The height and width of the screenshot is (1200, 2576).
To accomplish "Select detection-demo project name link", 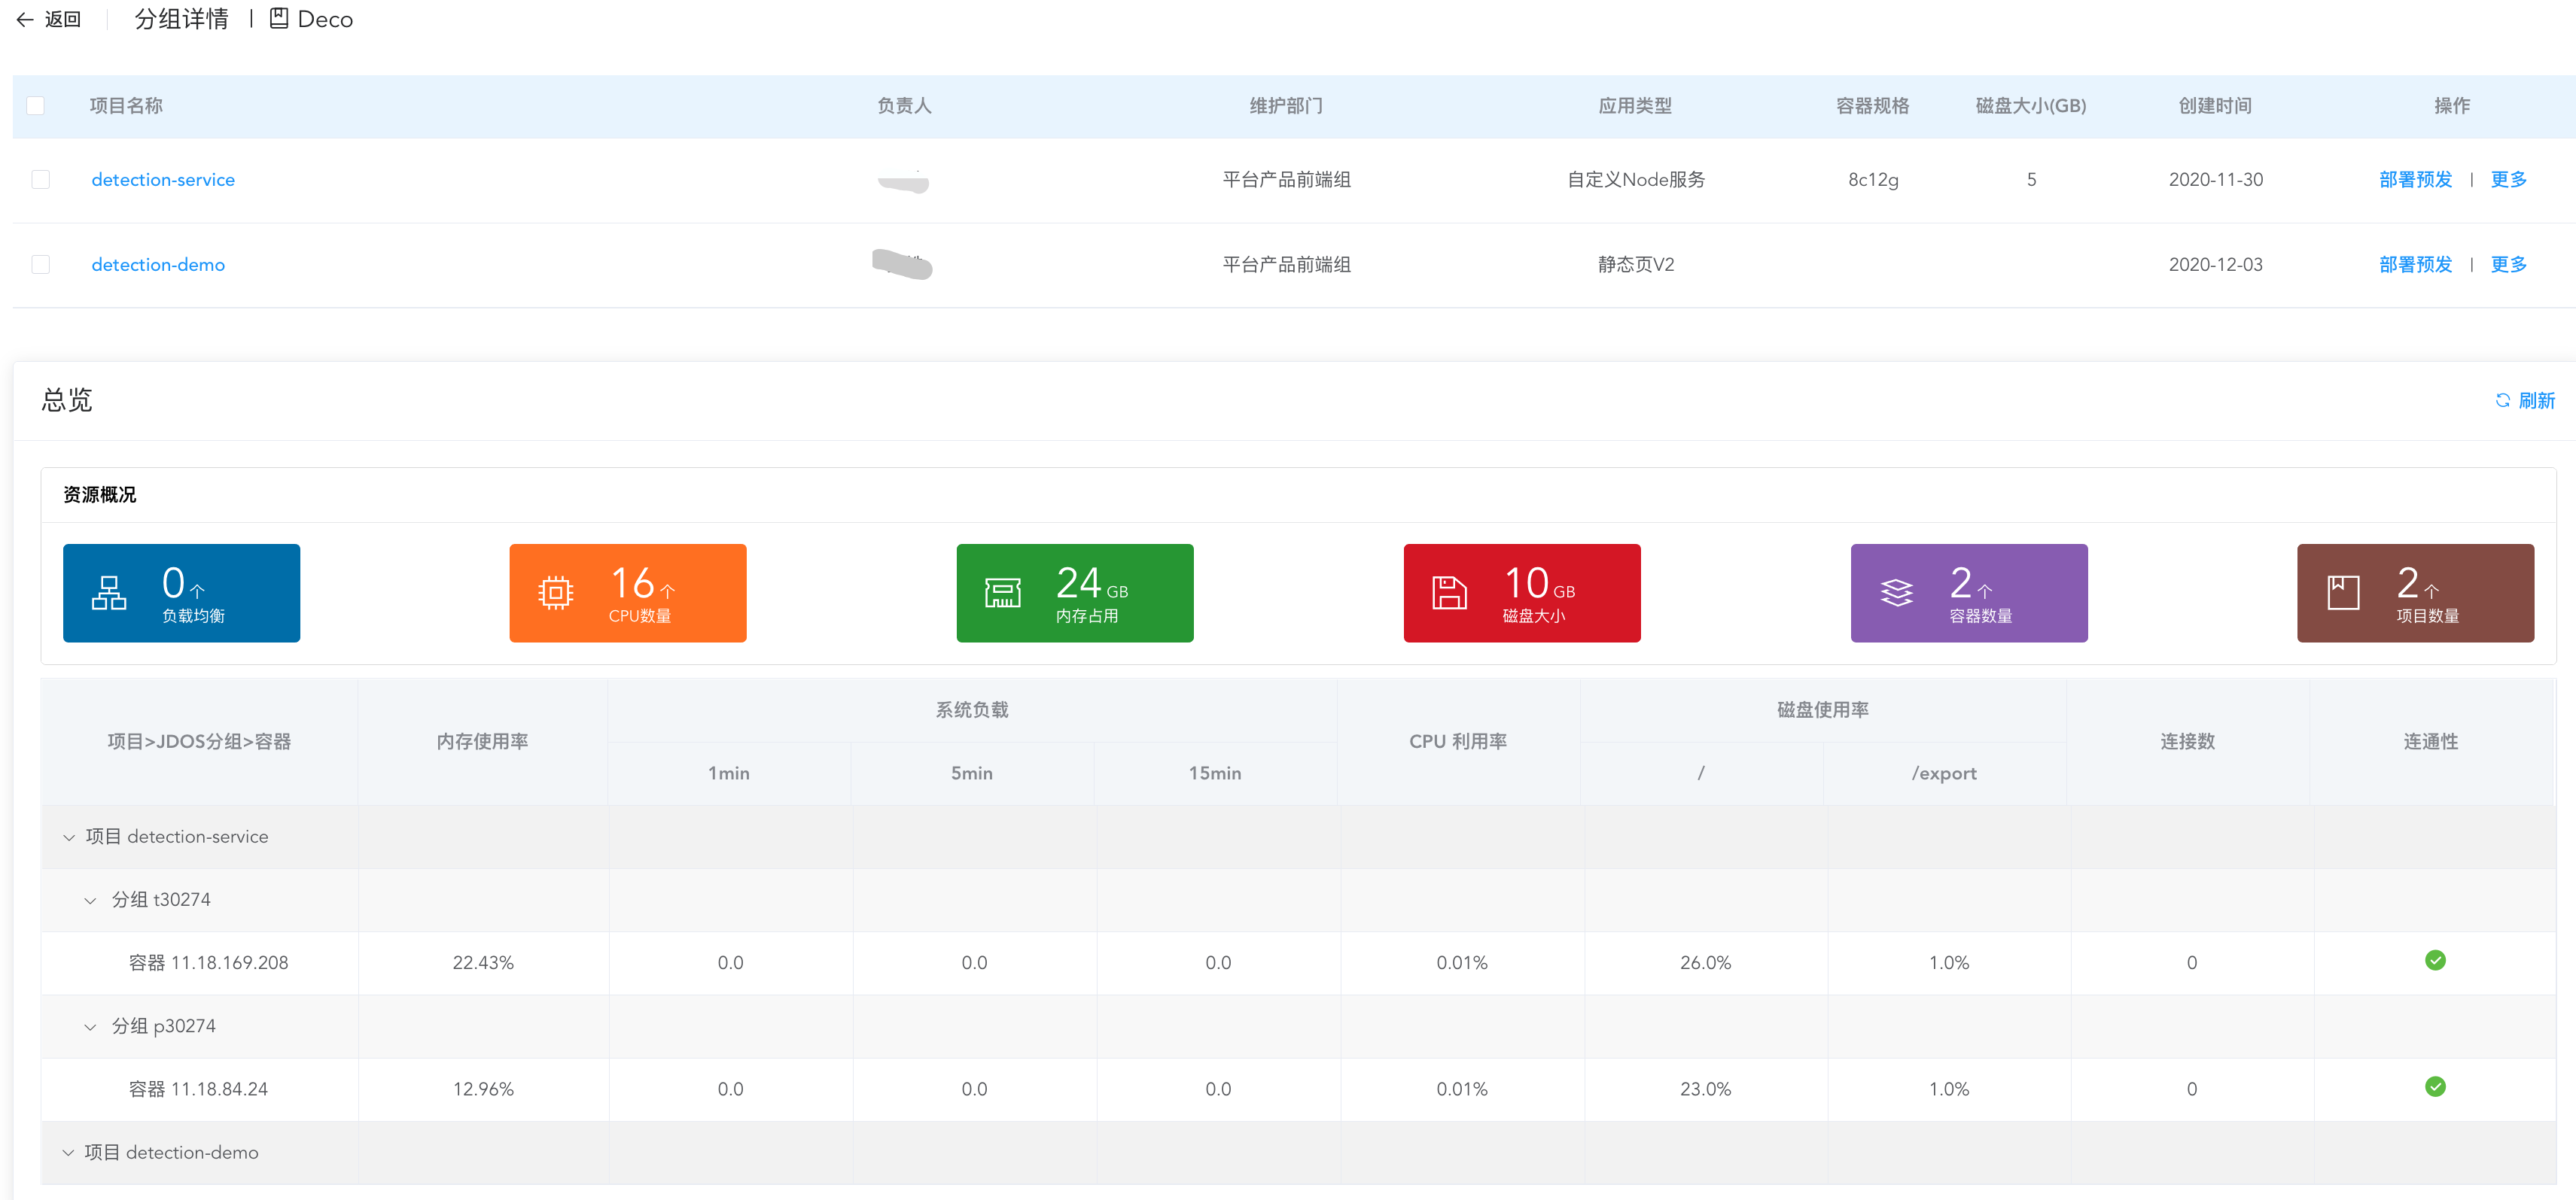I will 158,264.
